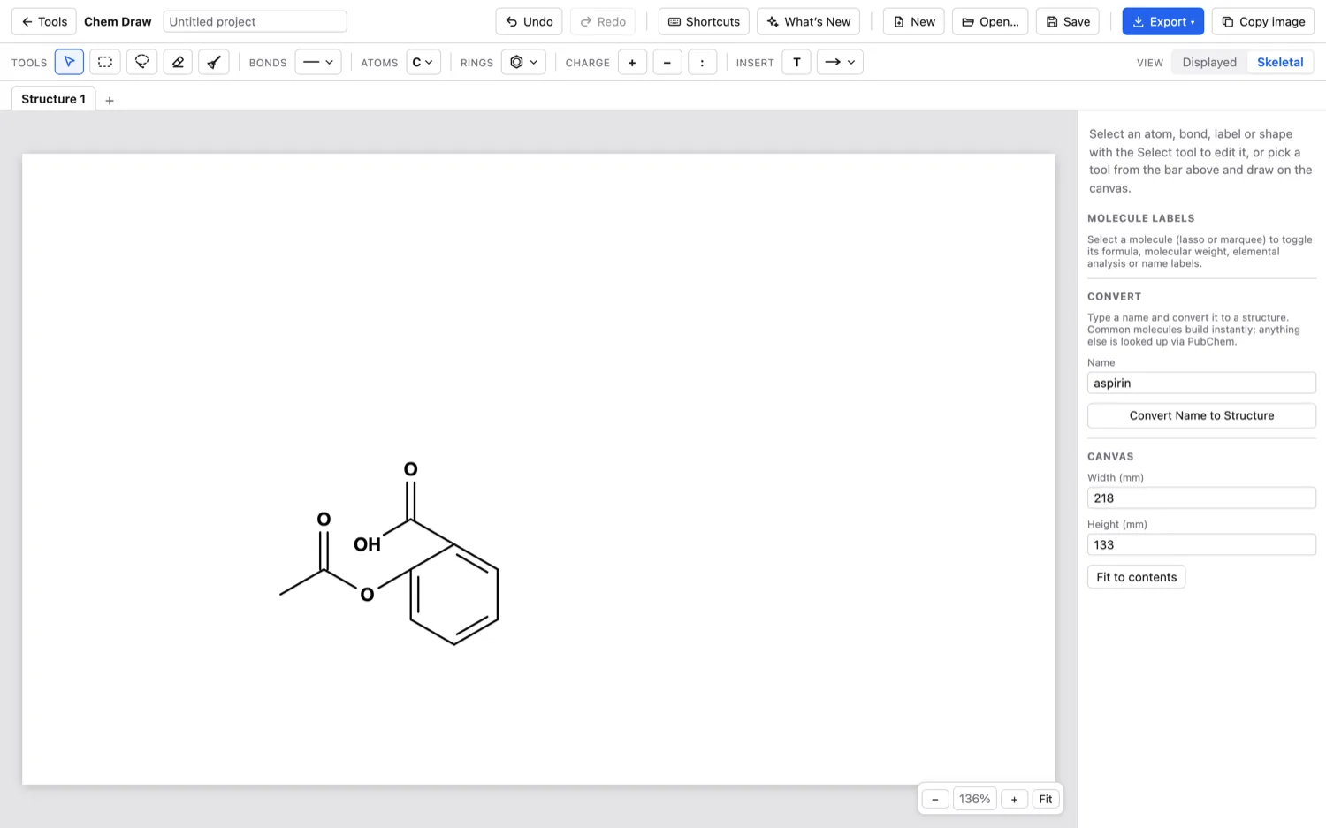
Task: Open the atoms C element dropdown
Action: tap(423, 62)
